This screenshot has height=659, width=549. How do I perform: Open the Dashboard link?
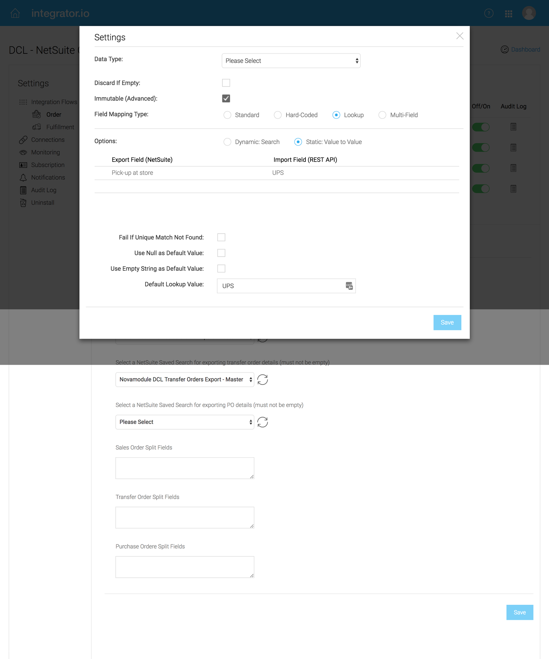click(x=525, y=49)
